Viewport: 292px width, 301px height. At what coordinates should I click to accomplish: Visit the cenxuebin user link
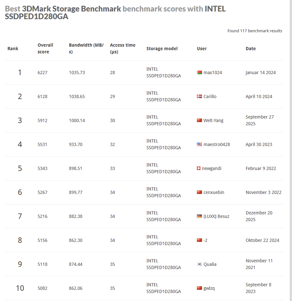tap(213, 192)
